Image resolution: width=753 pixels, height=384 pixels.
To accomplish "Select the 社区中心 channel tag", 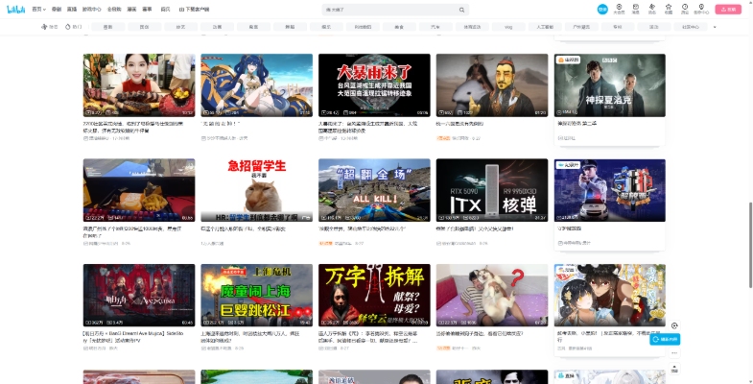I will (x=691, y=27).
